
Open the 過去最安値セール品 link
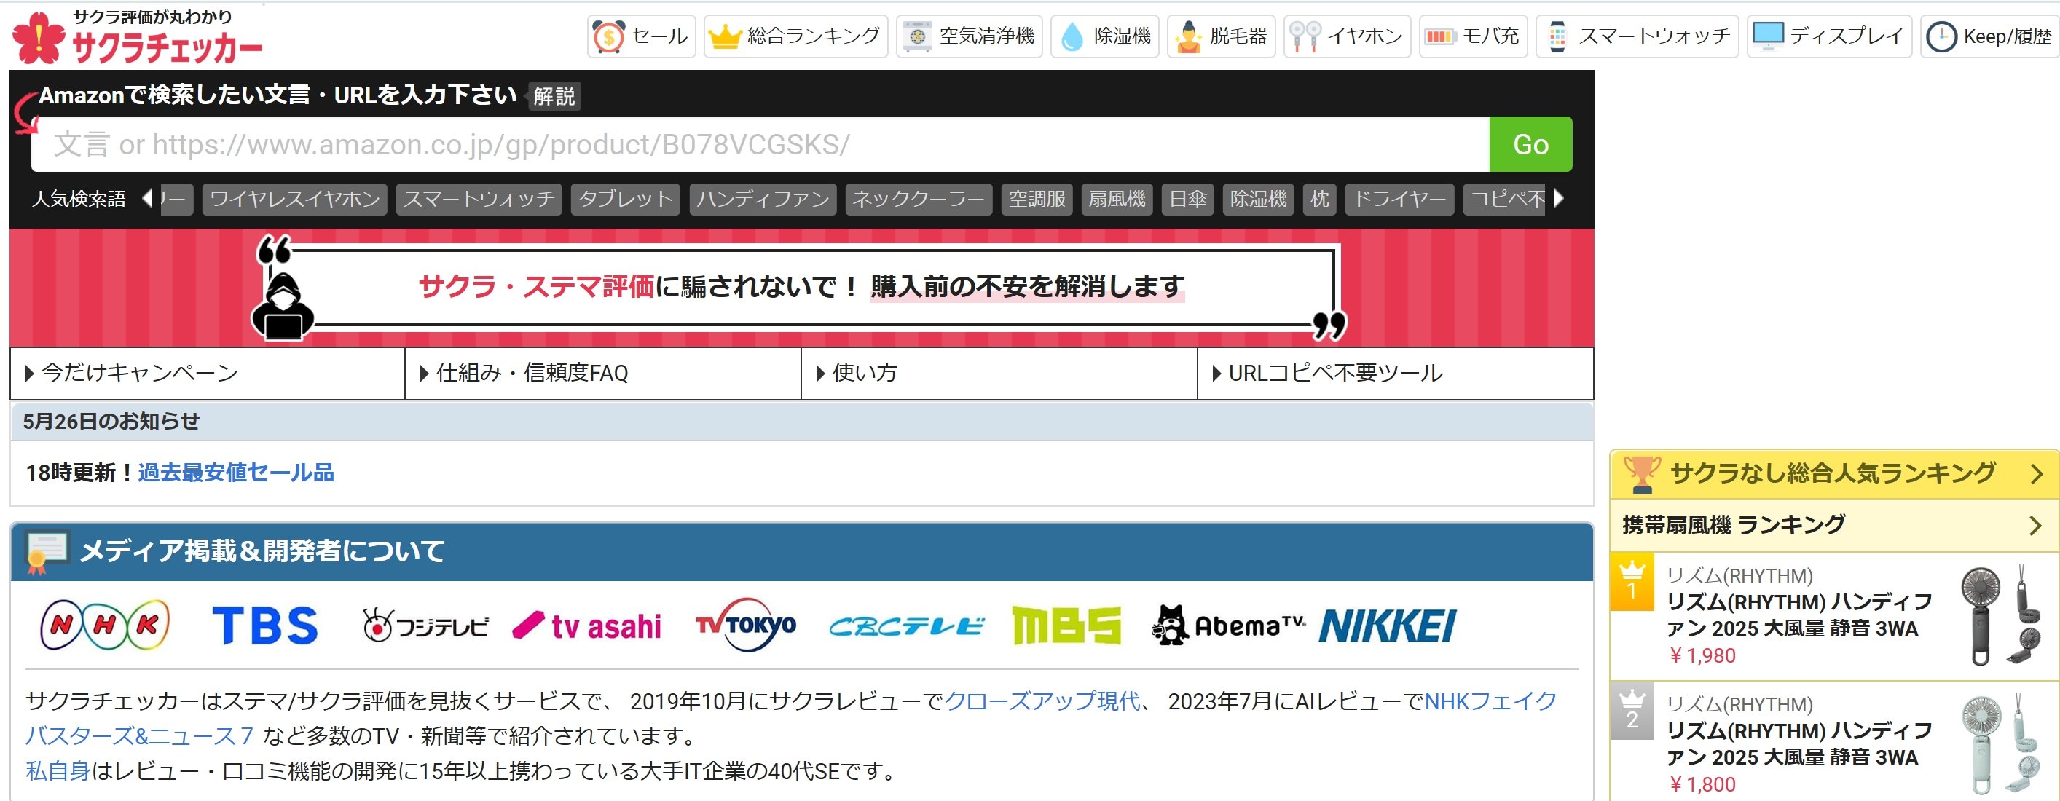pyautogui.click(x=236, y=473)
